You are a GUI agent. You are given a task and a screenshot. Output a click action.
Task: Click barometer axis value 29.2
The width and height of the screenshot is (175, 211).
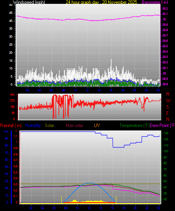165,62
